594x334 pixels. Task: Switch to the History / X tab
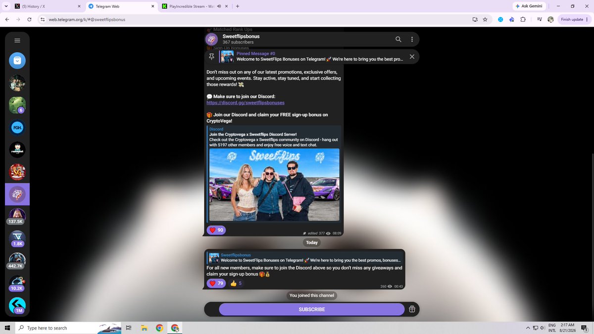pos(47,6)
